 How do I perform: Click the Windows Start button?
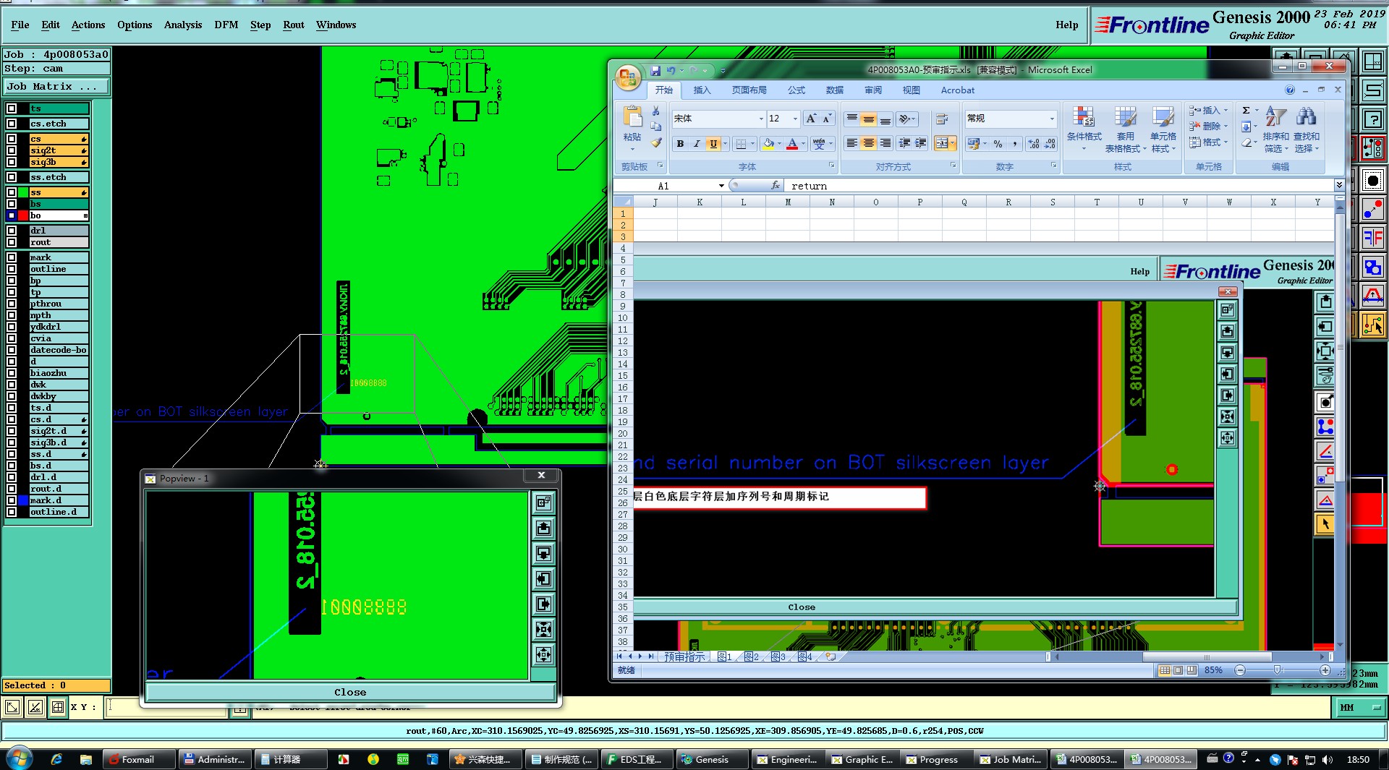20,758
